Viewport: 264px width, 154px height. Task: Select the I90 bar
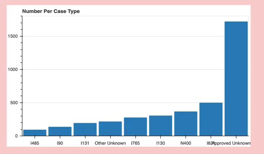(60, 131)
